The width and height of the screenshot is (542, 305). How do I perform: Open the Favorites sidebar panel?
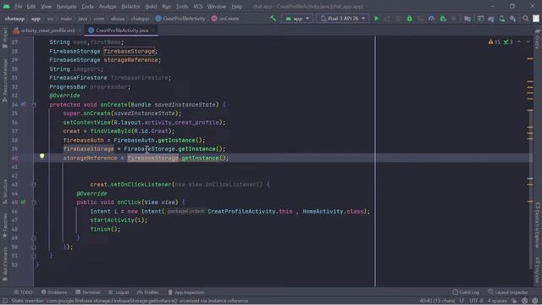pos(4,225)
